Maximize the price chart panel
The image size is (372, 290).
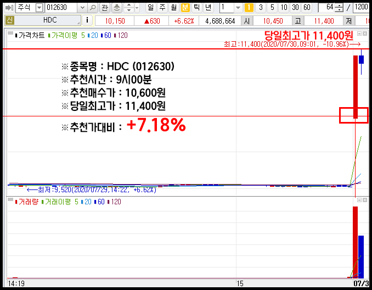click(x=359, y=34)
